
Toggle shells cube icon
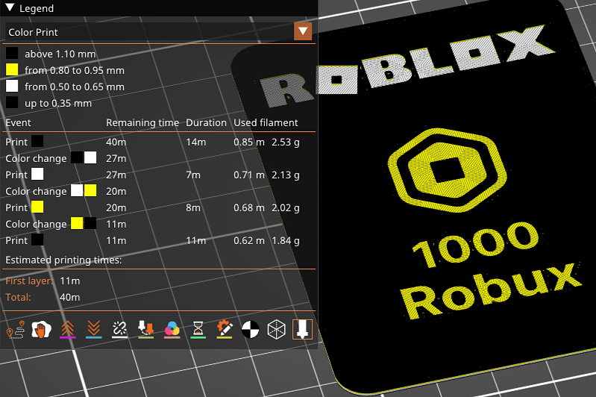tap(276, 329)
